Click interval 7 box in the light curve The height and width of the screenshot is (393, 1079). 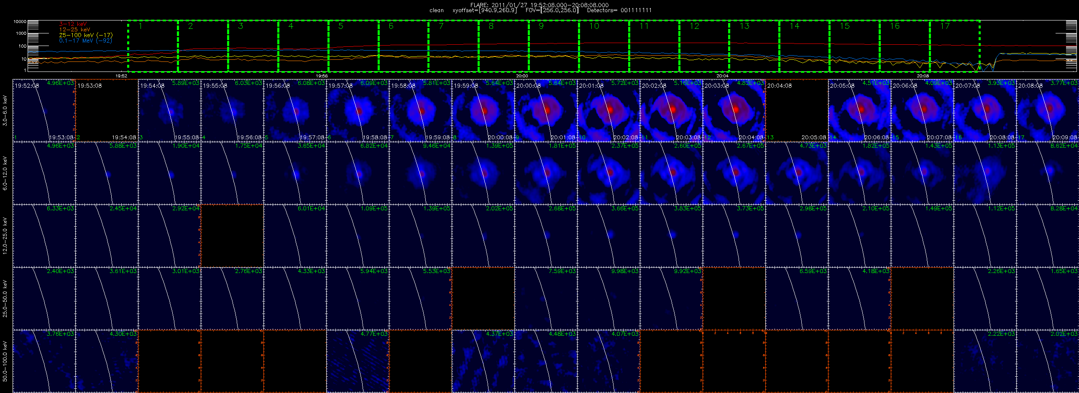[454, 46]
